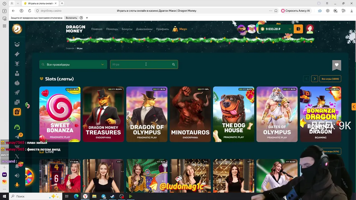Click Спросить Алису AI button
356x200 pixels.
pos(295,11)
